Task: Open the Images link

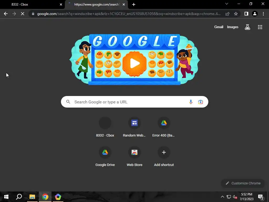Action: (x=233, y=27)
